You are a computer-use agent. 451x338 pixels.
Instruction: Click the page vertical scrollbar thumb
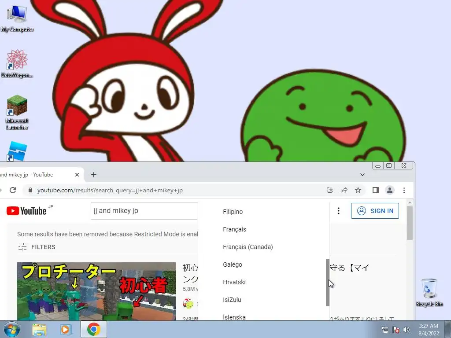pos(410,223)
